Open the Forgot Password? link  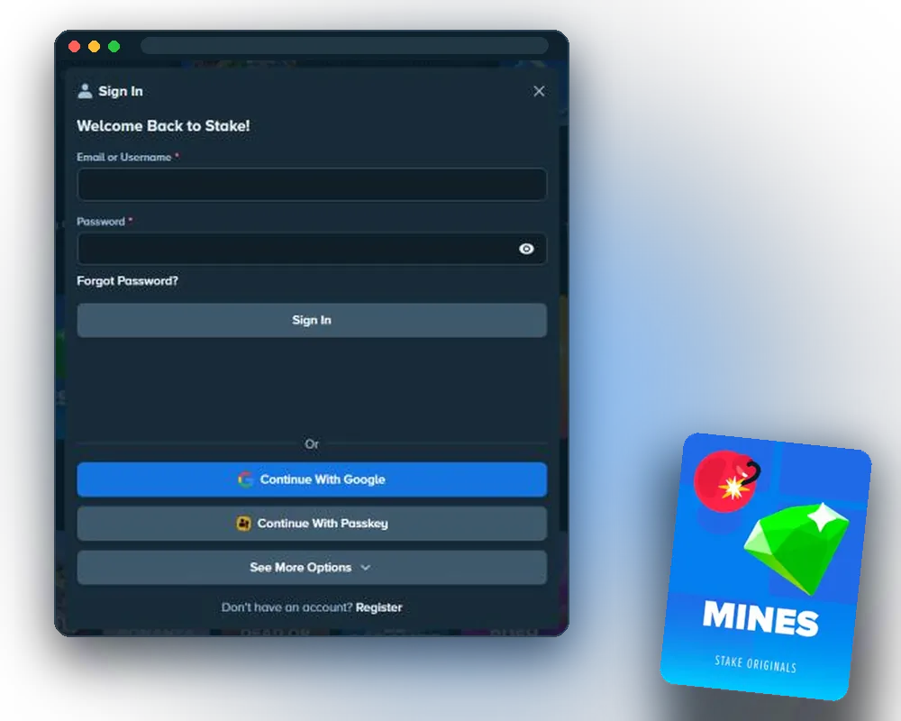click(128, 280)
